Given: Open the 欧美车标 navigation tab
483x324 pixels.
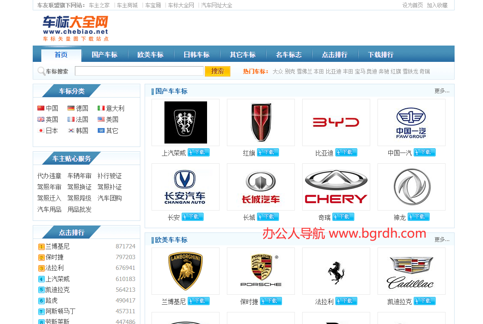Looking at the screenshot, I should (150, 55).
